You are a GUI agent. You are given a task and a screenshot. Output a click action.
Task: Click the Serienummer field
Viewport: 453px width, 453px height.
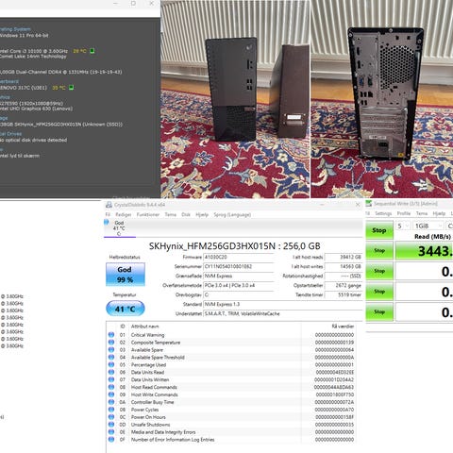coord(239,266)
